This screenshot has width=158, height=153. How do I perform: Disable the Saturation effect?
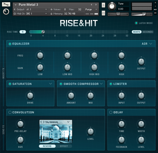point(10,84)
